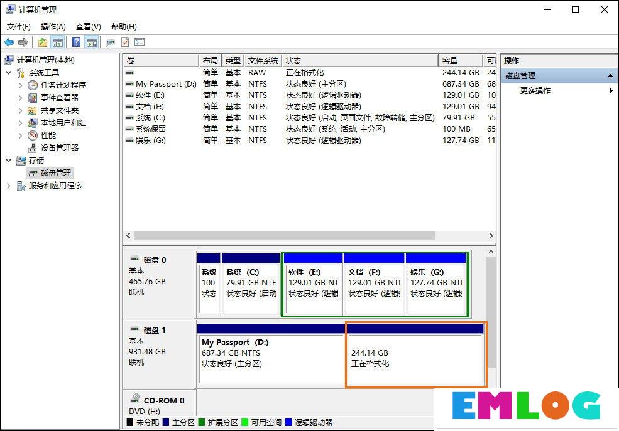This screenshot has height=431, width=619.
Task: Click the Up one level folder icon
Action: [43, 42]
